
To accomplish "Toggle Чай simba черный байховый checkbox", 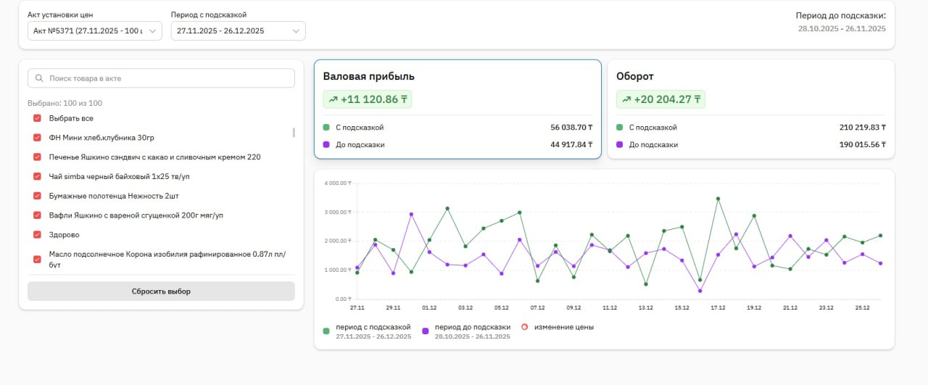I will click(37, 176).
